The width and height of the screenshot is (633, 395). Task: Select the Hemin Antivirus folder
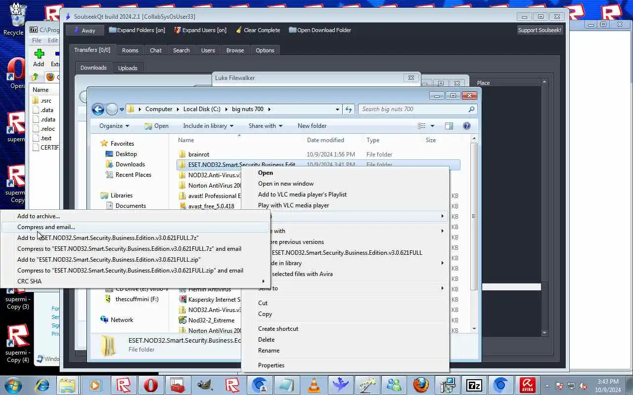(x=210, y=289)
